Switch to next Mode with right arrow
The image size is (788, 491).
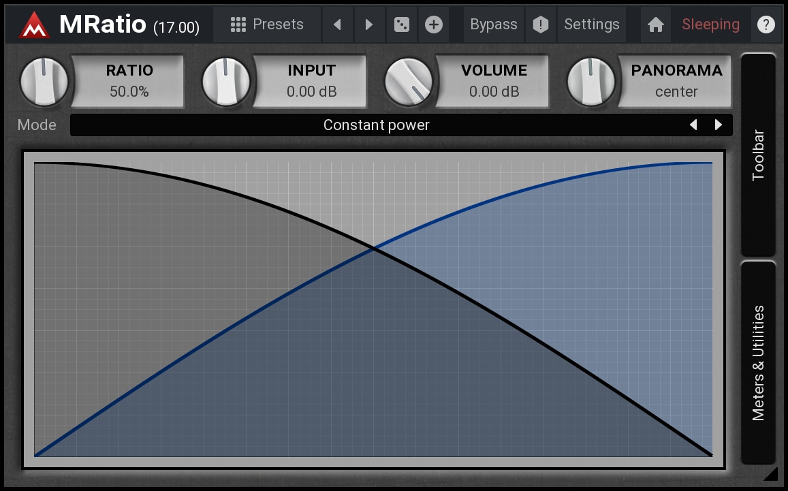click(718, 125)
